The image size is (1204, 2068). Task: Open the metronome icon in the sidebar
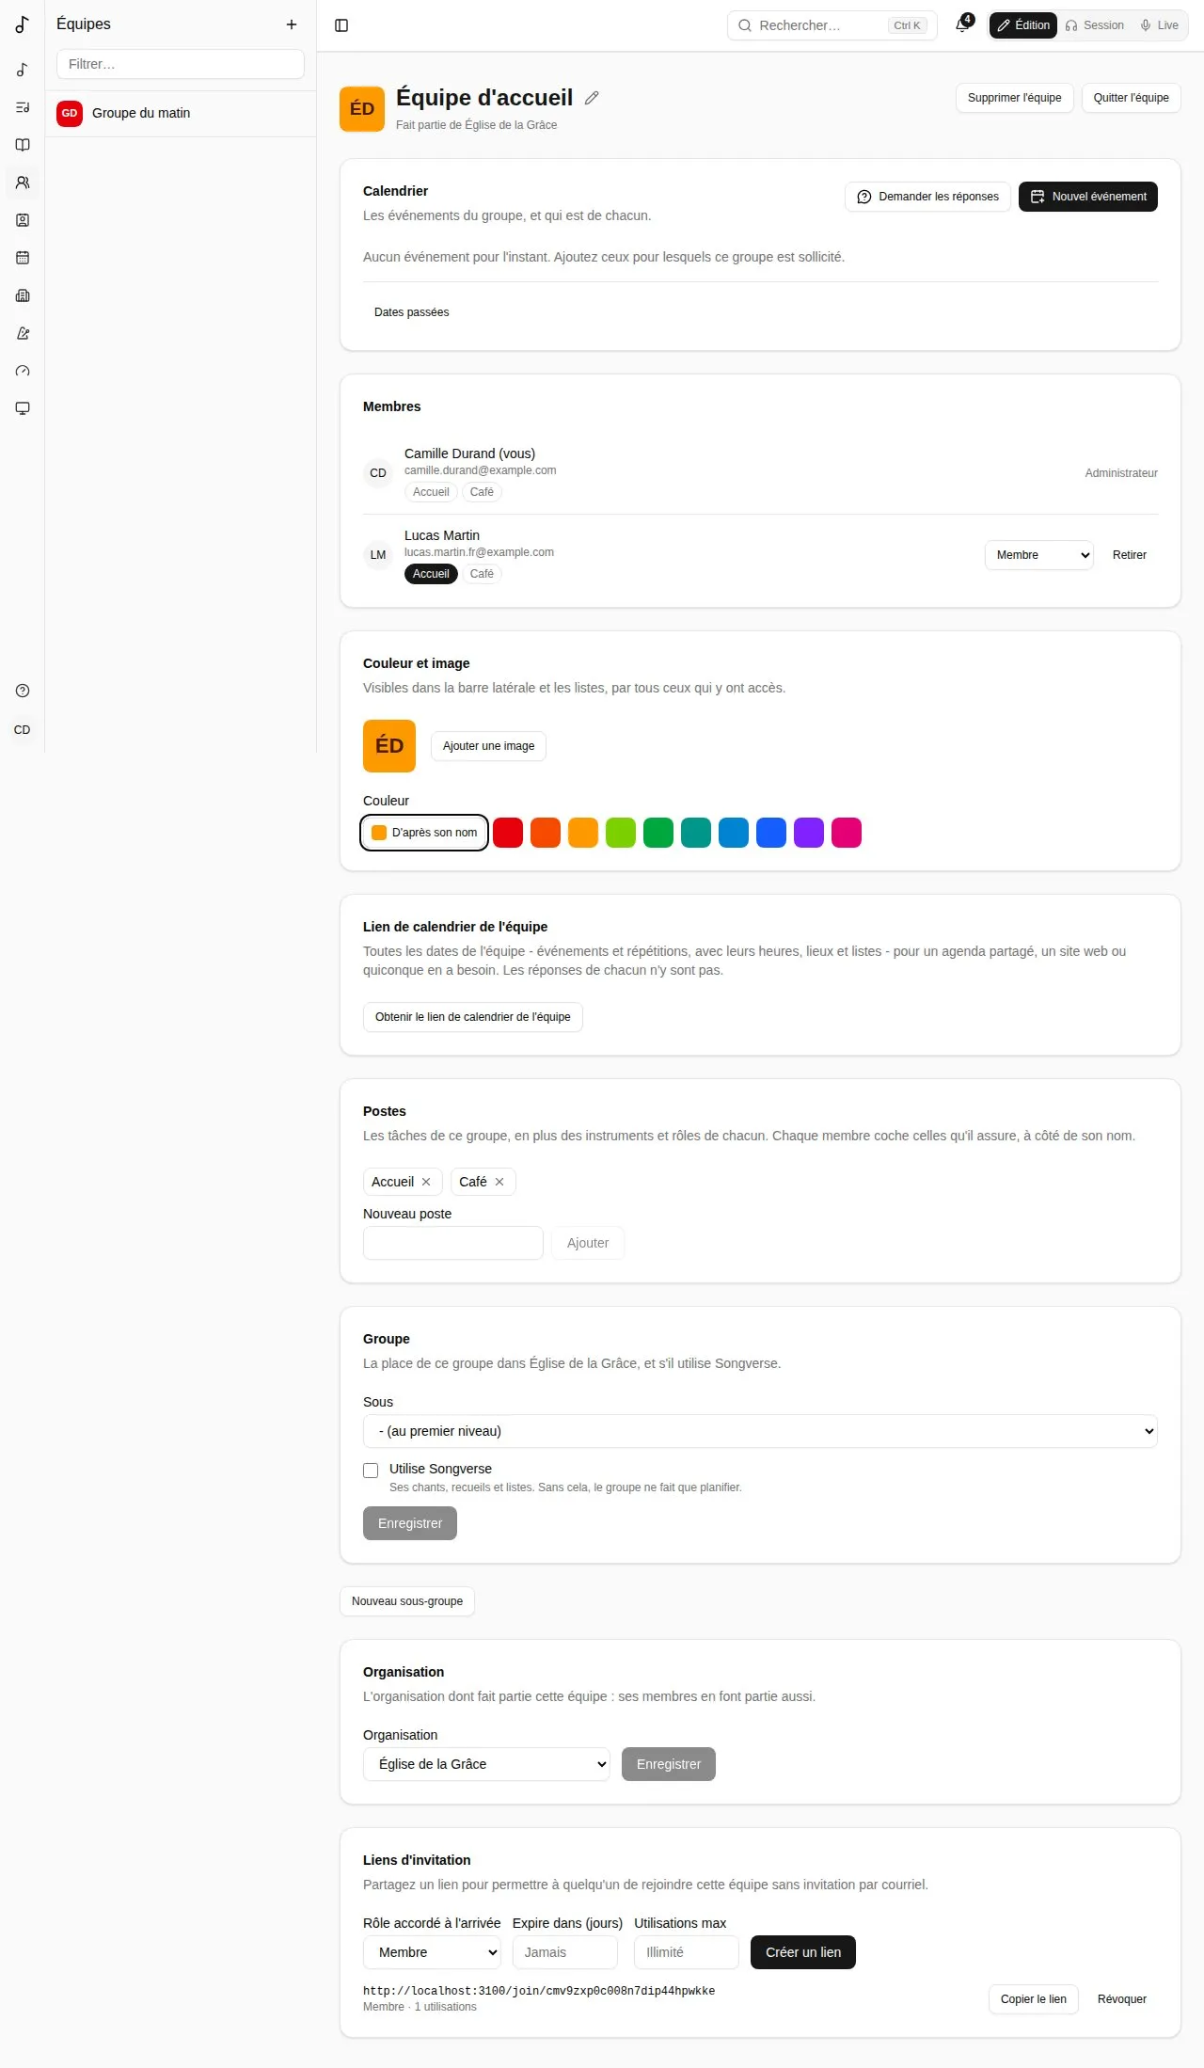pos(23,333)
